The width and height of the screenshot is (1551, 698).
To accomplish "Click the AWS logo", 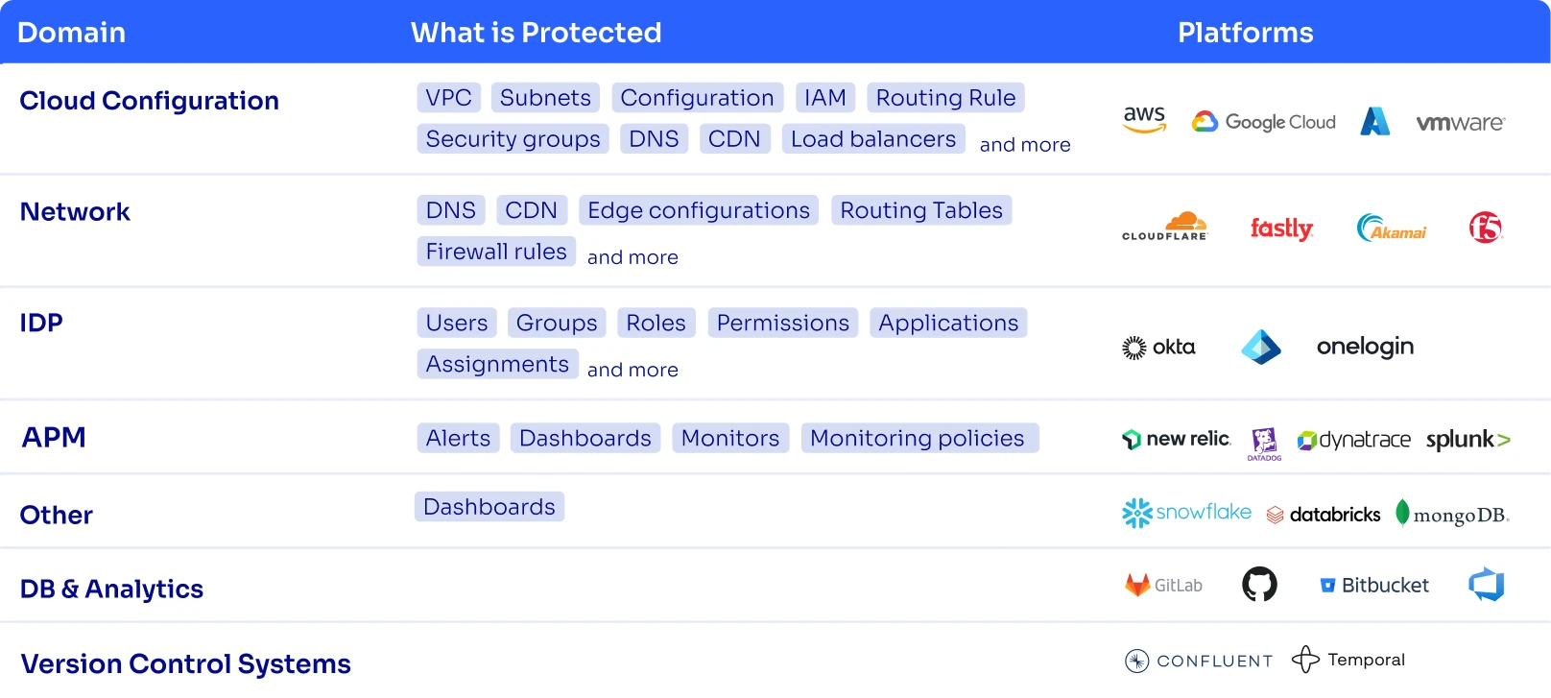I will tap(1144, 120).
